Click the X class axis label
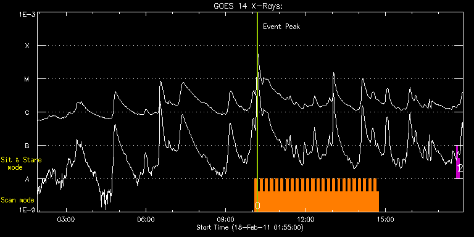Viewport: 474px width, 237px height. pyautogui.click(x=27, y=46)
